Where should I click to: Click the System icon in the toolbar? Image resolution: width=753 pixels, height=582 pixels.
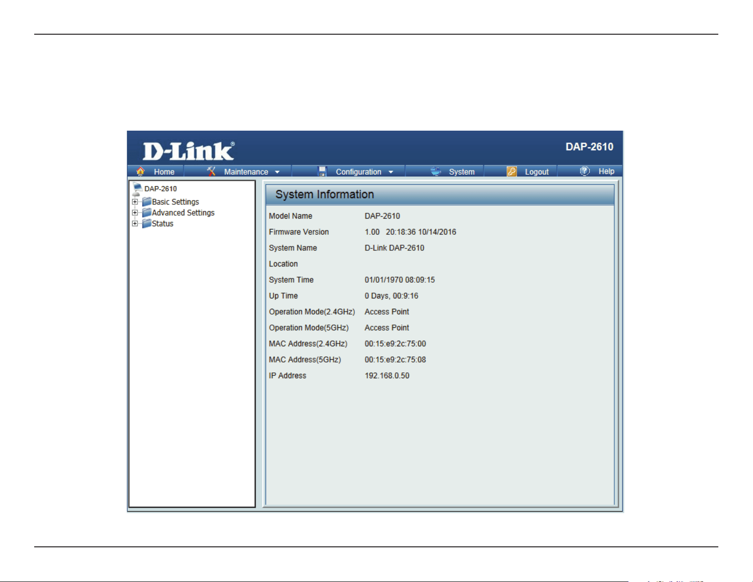click(x=436, y=172)
